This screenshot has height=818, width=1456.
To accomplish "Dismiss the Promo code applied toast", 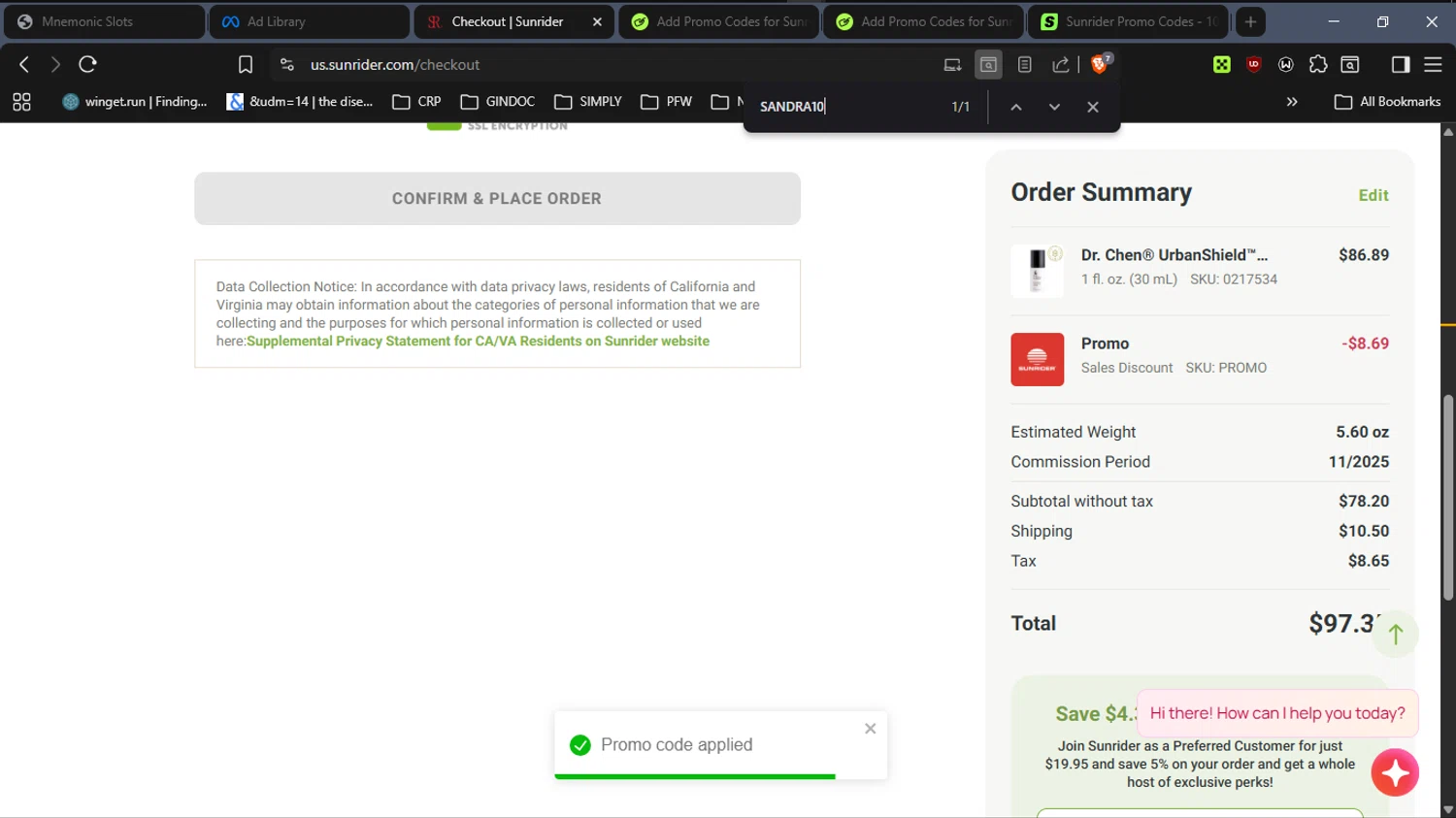I will click(870, 729).
